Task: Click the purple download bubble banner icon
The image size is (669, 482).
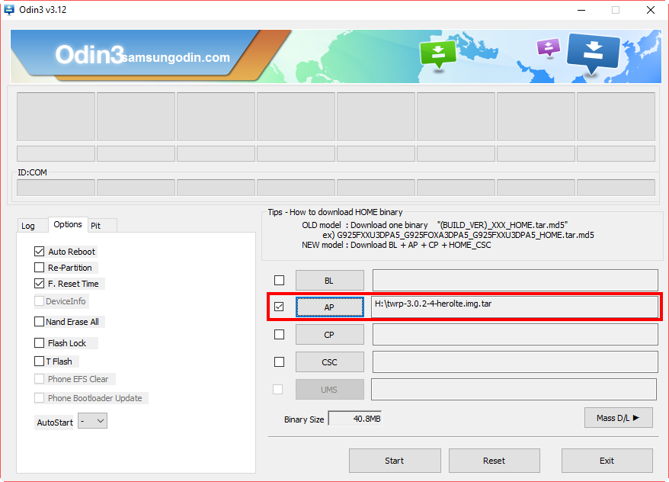Action: point(549,47)
